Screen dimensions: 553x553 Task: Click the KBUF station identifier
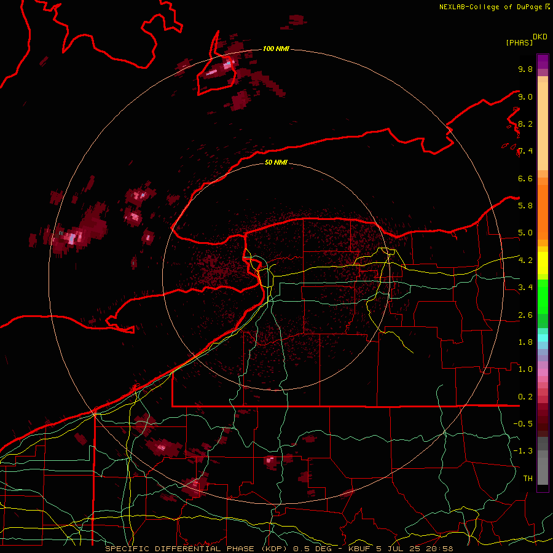[359, 549]
